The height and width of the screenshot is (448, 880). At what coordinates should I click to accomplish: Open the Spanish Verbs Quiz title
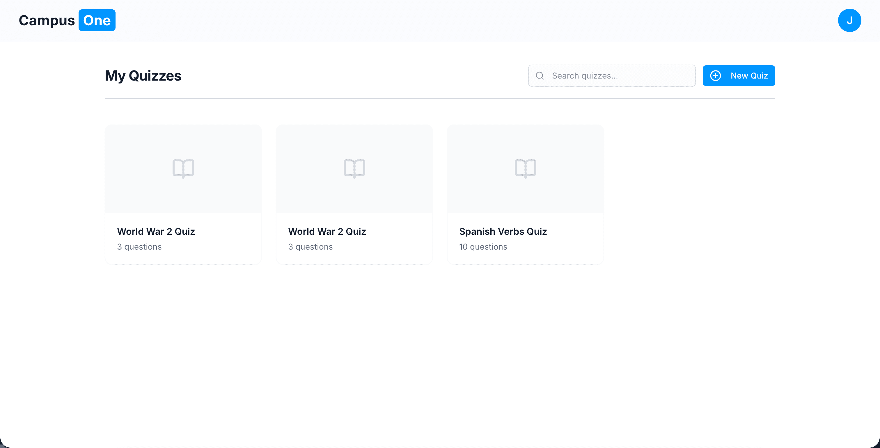click(x=503, y=231)
